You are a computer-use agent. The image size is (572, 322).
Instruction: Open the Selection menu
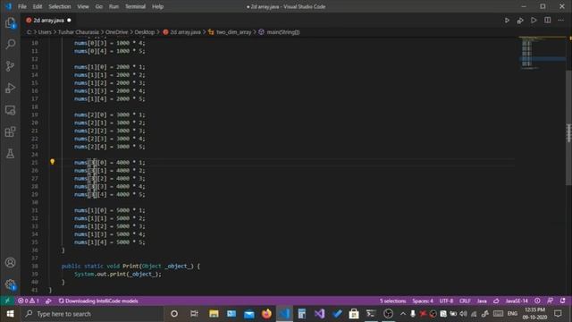coord(60,6)
